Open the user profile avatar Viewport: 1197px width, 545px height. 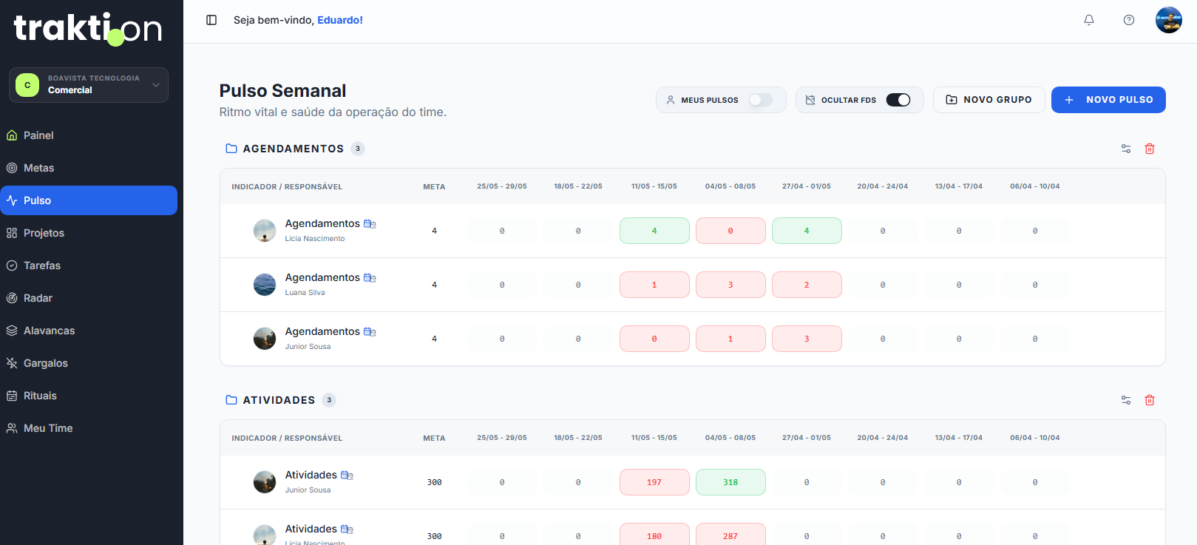pos(1169,20)
